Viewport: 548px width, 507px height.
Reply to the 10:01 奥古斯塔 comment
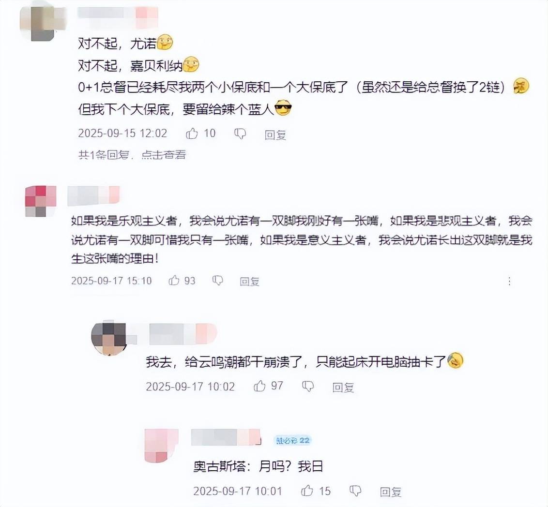pos(391,492)
